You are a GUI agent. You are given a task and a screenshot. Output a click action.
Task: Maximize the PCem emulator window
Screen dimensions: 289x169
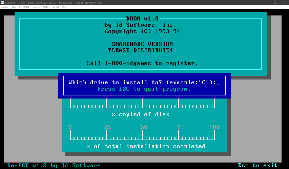275,3
